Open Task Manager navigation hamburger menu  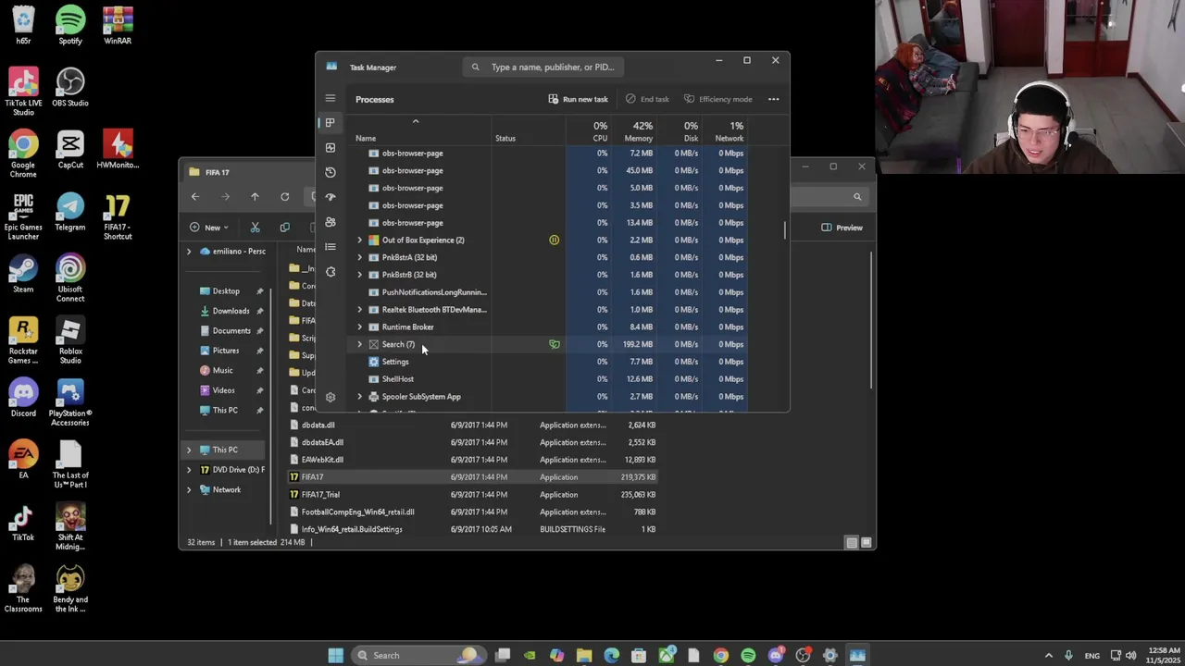click(x=330, y=98)
